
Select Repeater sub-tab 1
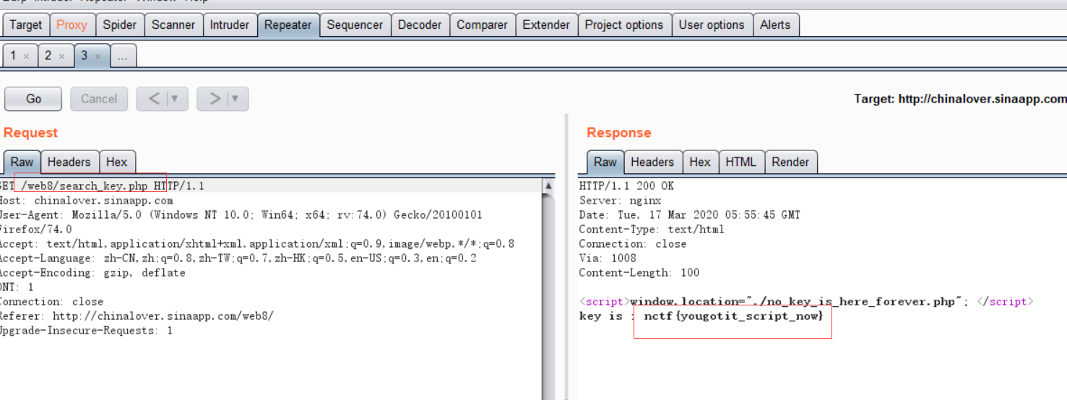[13, 56]
